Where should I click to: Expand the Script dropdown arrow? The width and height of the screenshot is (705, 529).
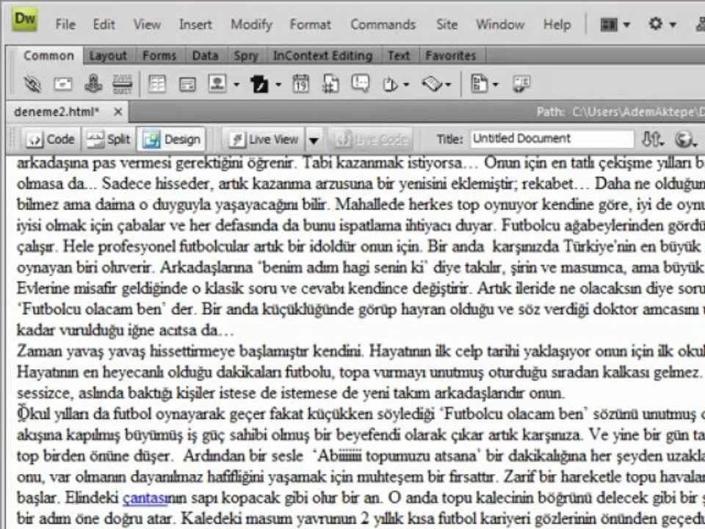tap(448, 84)
